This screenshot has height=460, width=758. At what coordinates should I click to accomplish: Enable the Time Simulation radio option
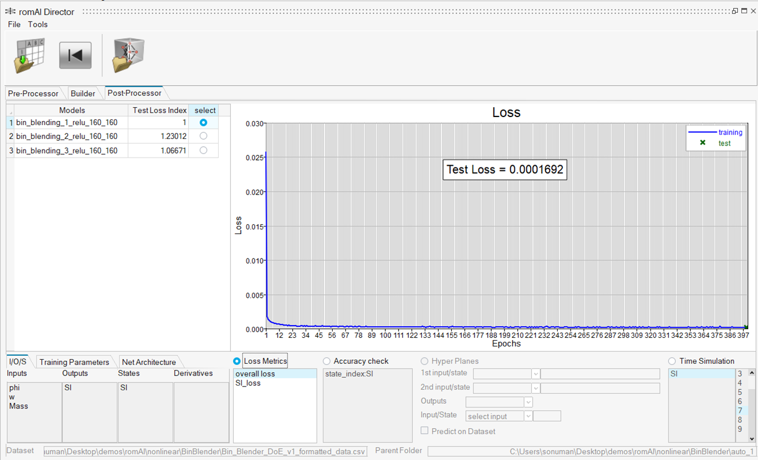672,362
